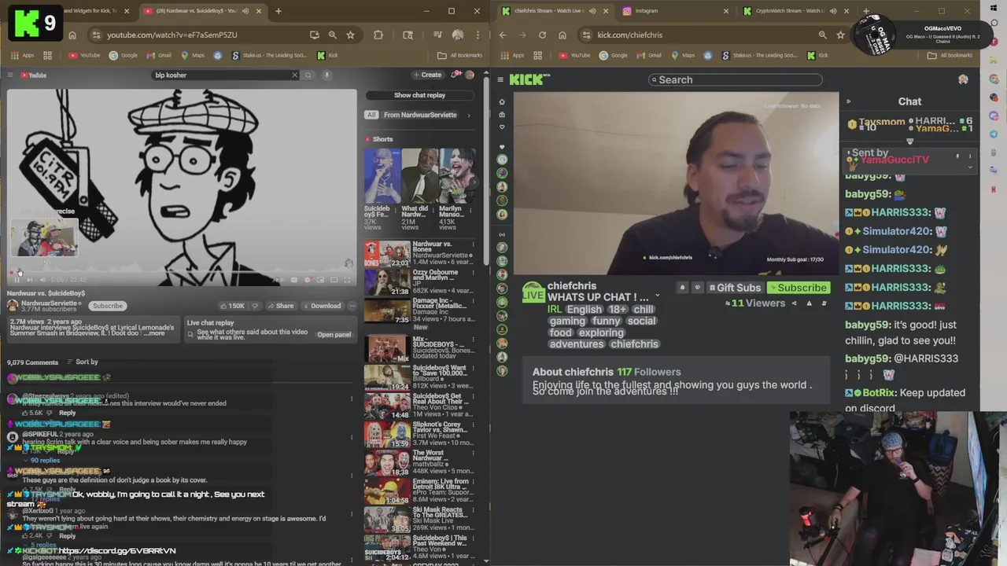This screenshot has height=566, width=1007.
Task: Open Nardwuar vs. Bones suggested video
Action: point(419,253)
